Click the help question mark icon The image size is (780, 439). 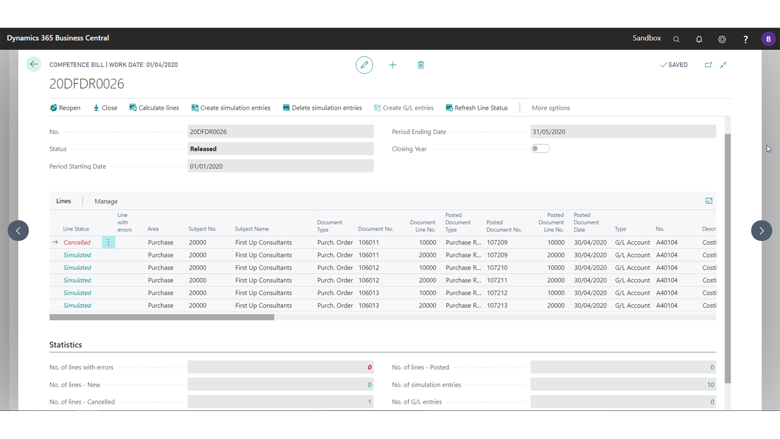pos(745,39)
